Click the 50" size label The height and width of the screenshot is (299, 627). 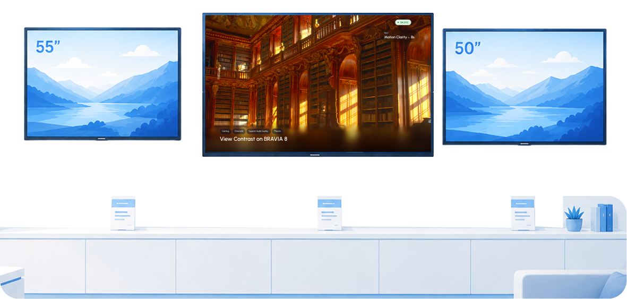467,48
